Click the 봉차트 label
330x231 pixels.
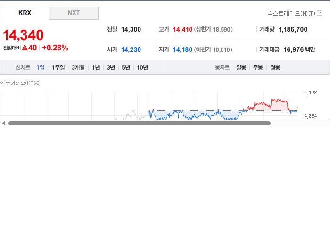pyautogui.click(x=222, y=67)
